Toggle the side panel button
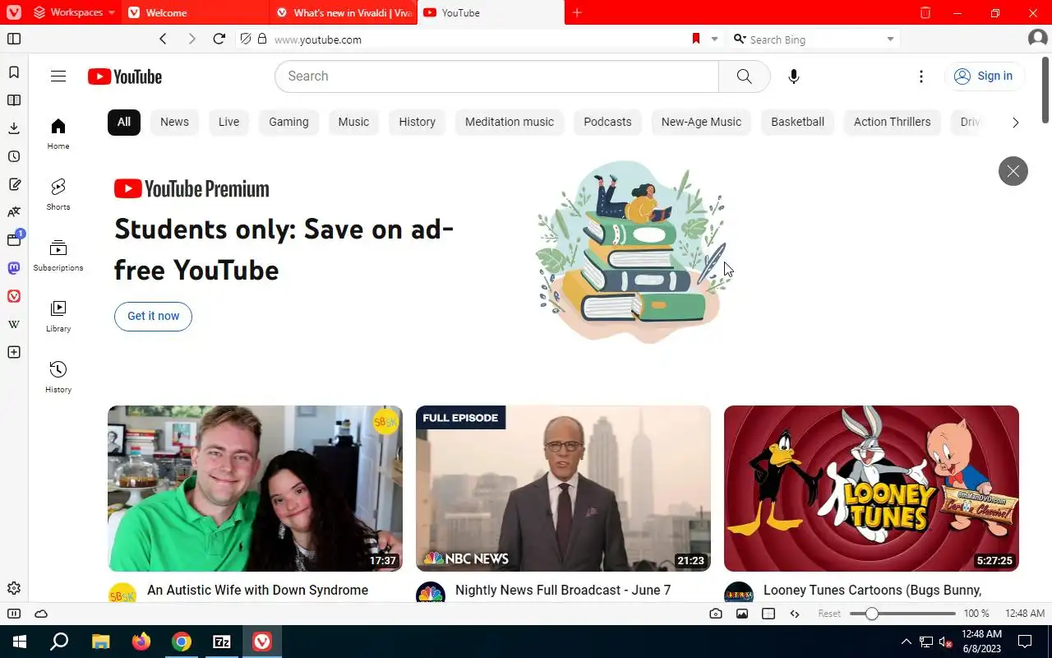 tap(14, 39)
